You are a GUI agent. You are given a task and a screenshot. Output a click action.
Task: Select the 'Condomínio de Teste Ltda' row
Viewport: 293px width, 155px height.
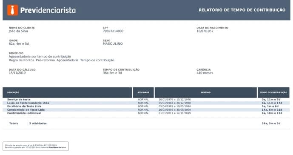[146, 110]
